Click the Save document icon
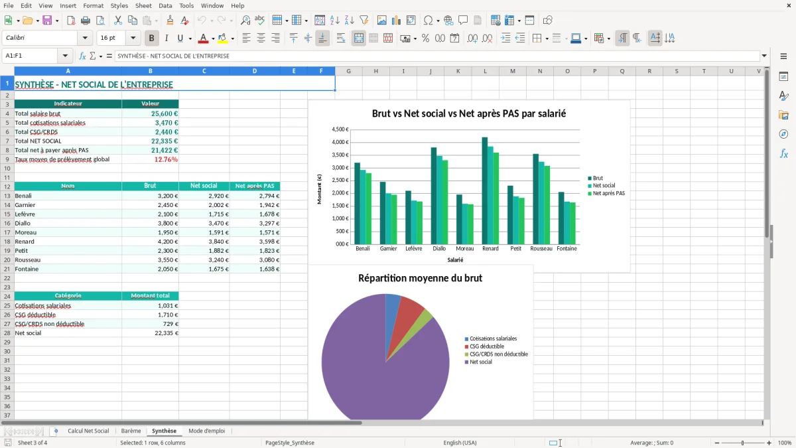This screenshot has width=796, height=448. click(x=47, y=21)
